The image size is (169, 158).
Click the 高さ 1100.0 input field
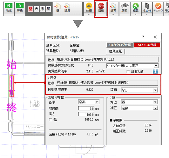point(86,114)
